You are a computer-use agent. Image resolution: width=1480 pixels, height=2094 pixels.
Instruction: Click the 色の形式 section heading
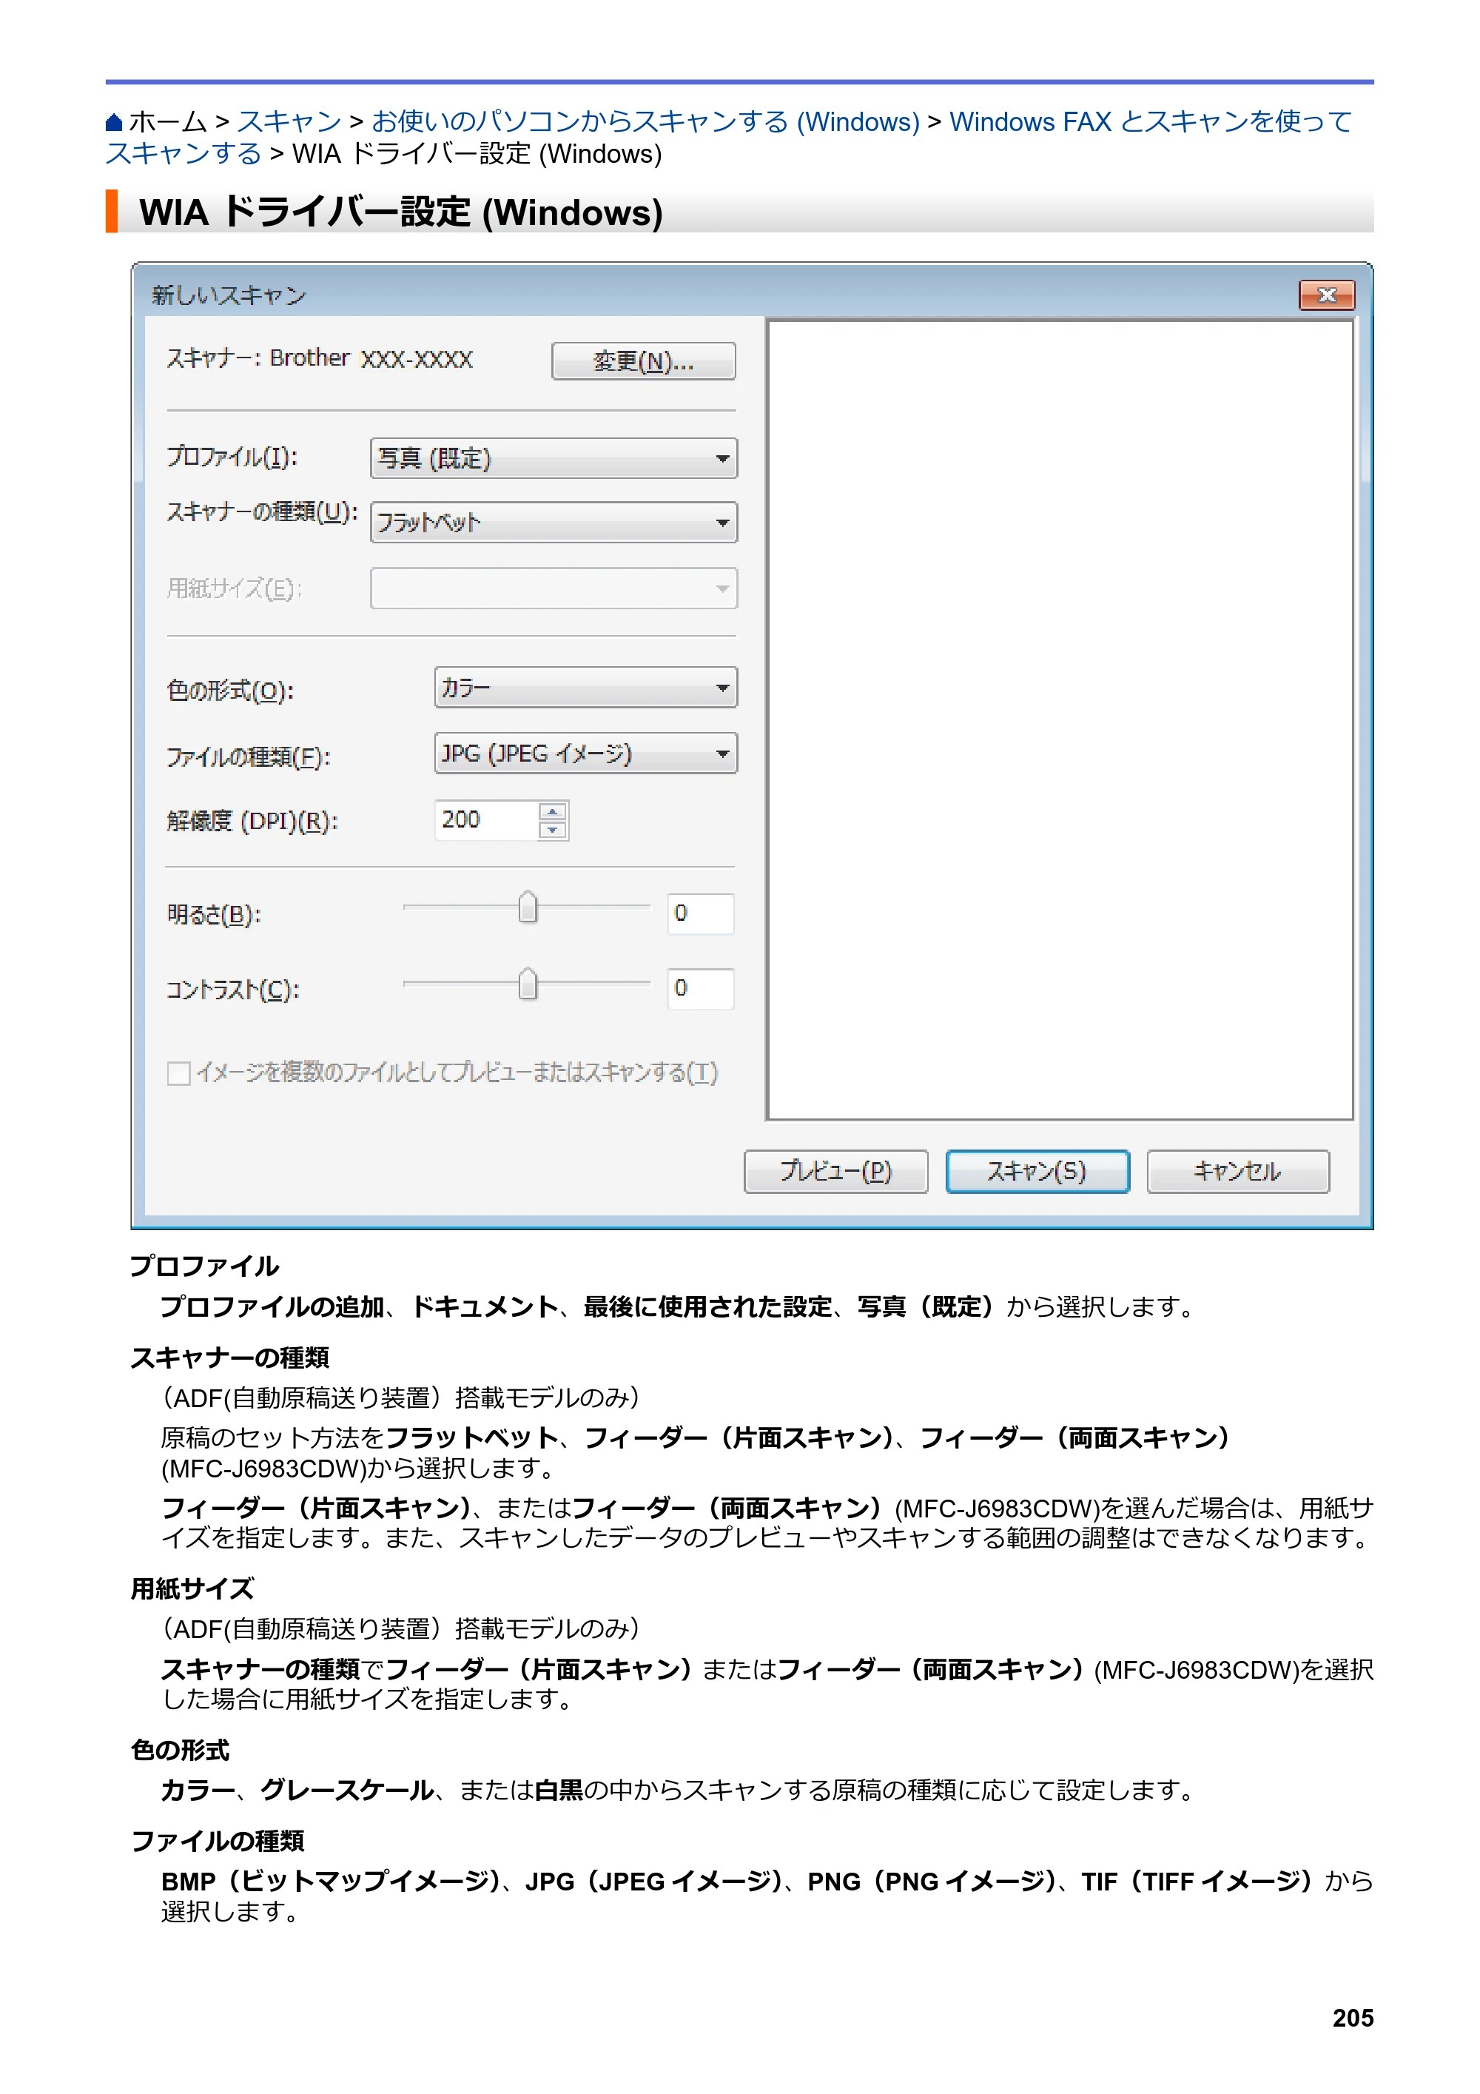point(180,1750)
